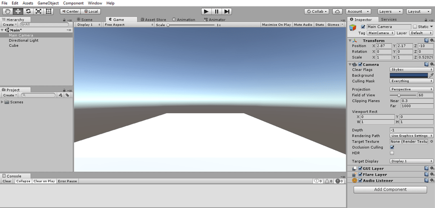Toggle Maximize On Play

click(277, 25)
